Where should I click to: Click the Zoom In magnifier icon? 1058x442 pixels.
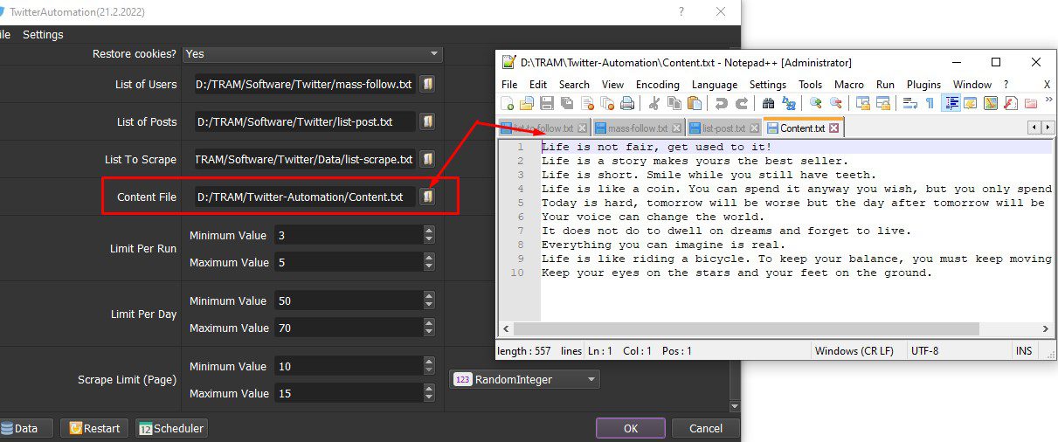(816, 103)
